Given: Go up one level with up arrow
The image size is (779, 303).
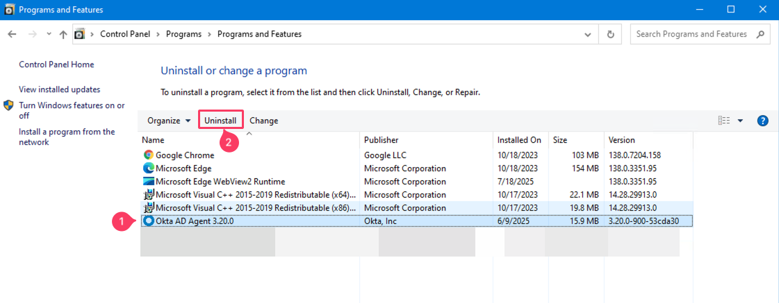Looking at the screenshot, I should tap(63, 34).
